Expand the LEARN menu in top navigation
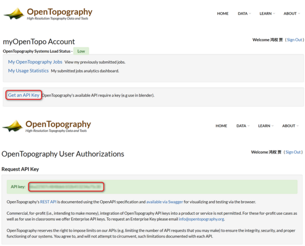The image size is (305, 246). (267, 14)
